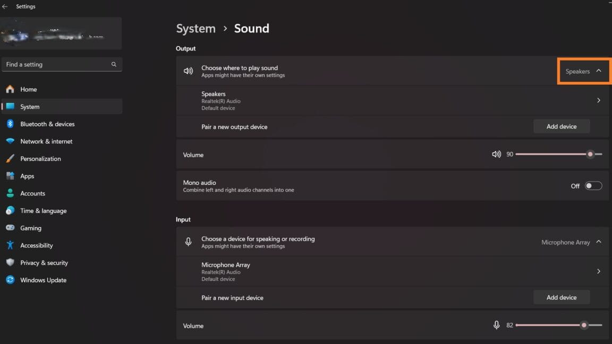Focus the Find a setting search box
The width and height of the screenshot is (612, 344).
[x=62, y=64]
